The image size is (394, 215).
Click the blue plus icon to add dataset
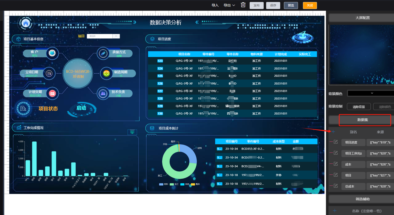pos(333,132)
